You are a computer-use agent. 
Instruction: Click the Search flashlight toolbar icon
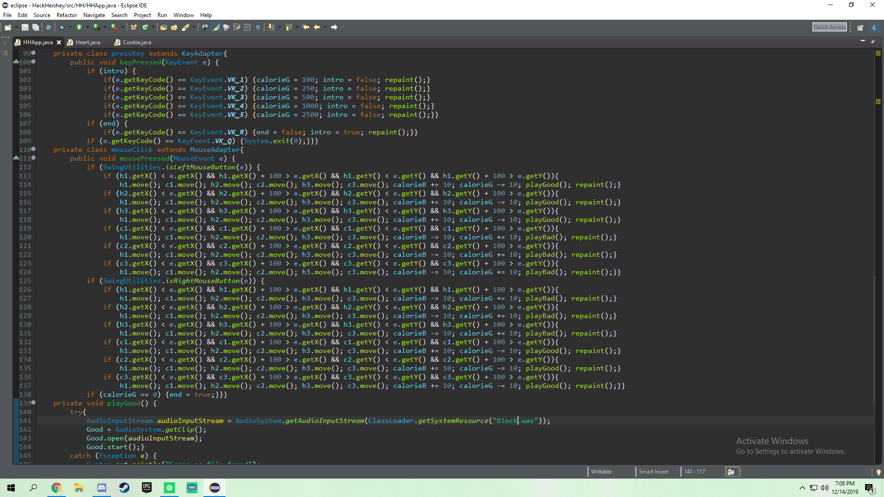pyautogui.click(x=186, y=27)
